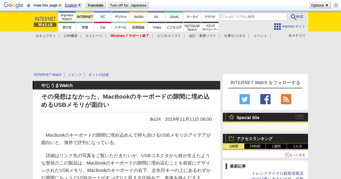Open the トラベル tab
The width and height of the screenshot is (341, 179).
[121, 27]
